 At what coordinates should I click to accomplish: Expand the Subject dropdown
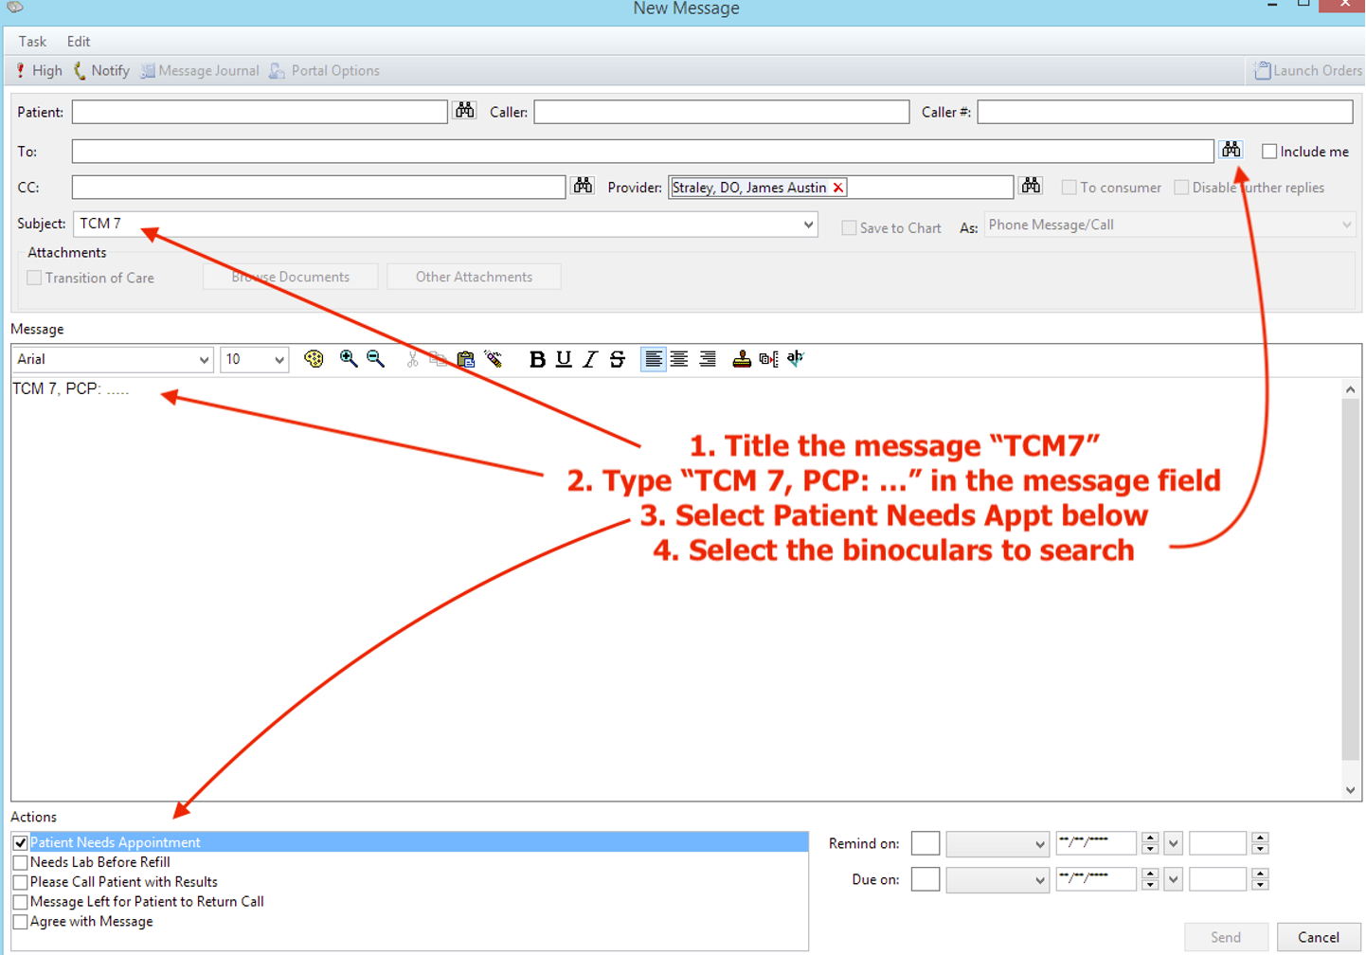click(808, 225)
